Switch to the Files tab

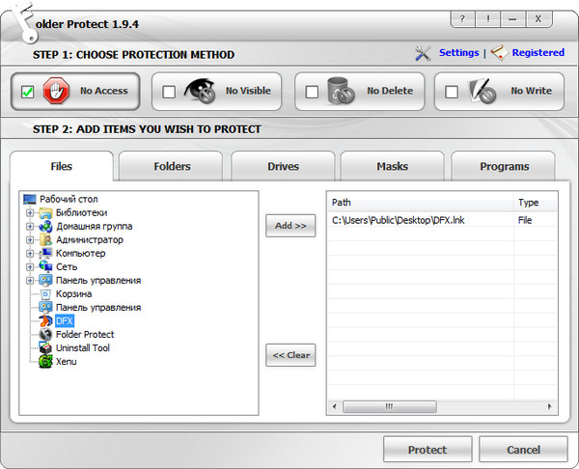(x=62, y=166)
